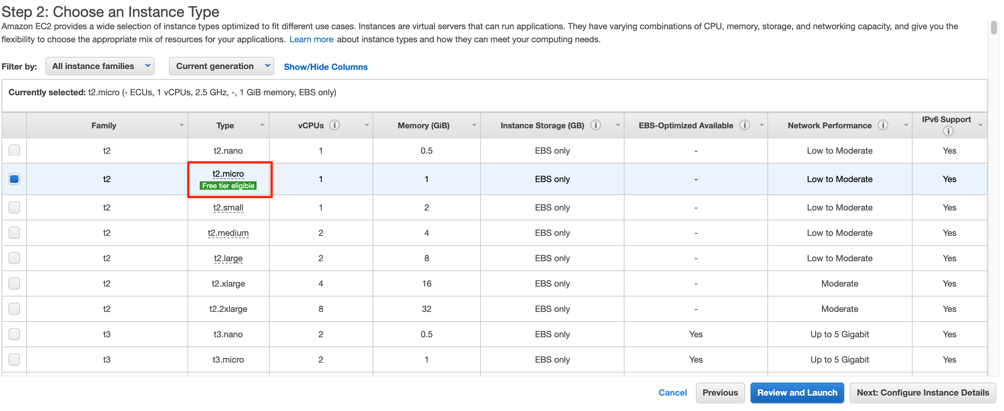The height and width of the screenshot is (411, 1004).
Task: Click the Instance Storage info icon
Action: pos(596,125)
